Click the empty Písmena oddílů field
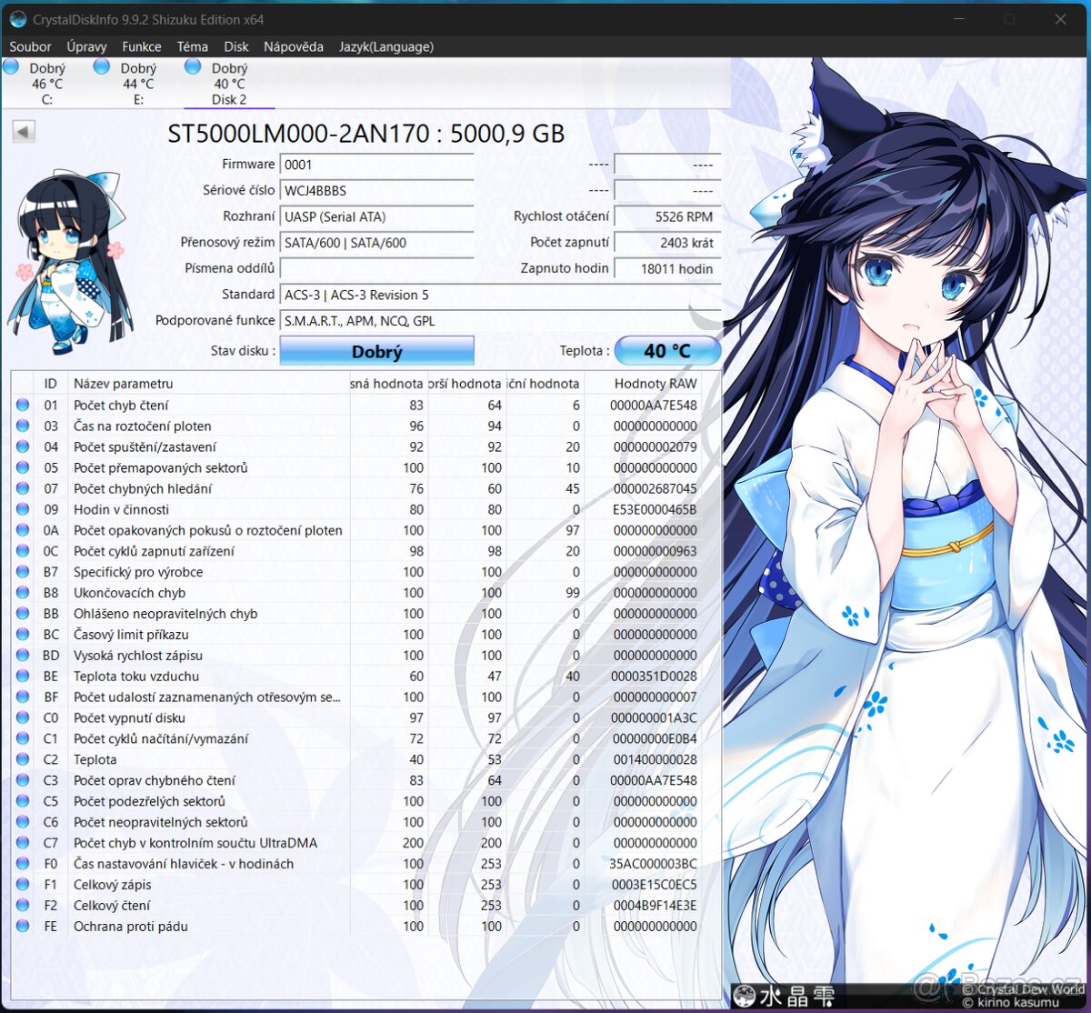The image size is (1091, 1013). (377, 268)
